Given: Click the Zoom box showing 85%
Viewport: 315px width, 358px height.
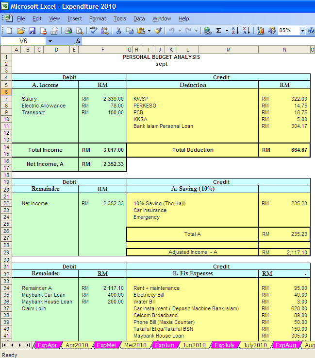Looking at the screenshot, I should 289,30.
